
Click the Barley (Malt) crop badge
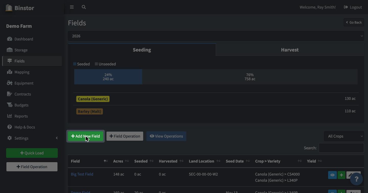point(89,111)
